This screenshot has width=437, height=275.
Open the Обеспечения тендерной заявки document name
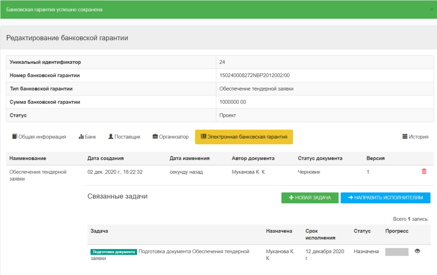pyautogui.click(x=37, y=175)
